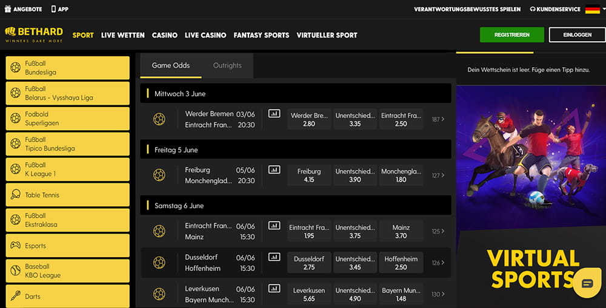This screenshot has height=308, width=606.
Task: Bet on Leverkusen at 5.65
Action: [x=309, y=293]
